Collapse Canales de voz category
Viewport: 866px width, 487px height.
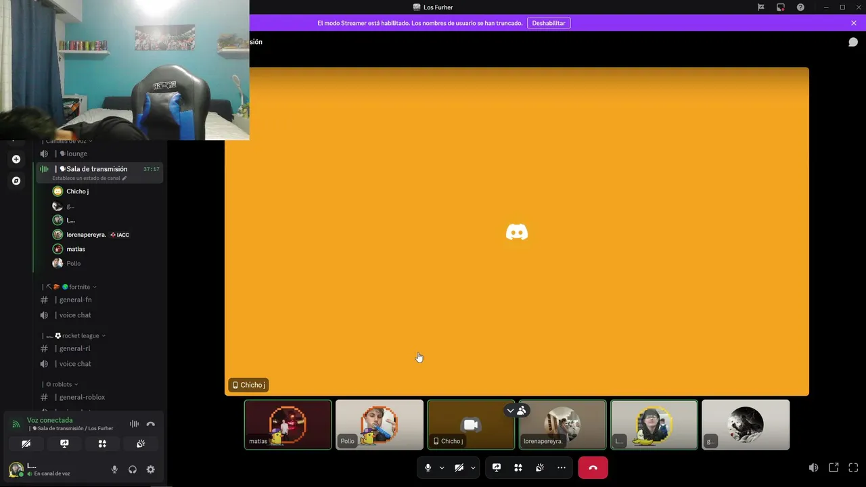(x=68, y=141)
